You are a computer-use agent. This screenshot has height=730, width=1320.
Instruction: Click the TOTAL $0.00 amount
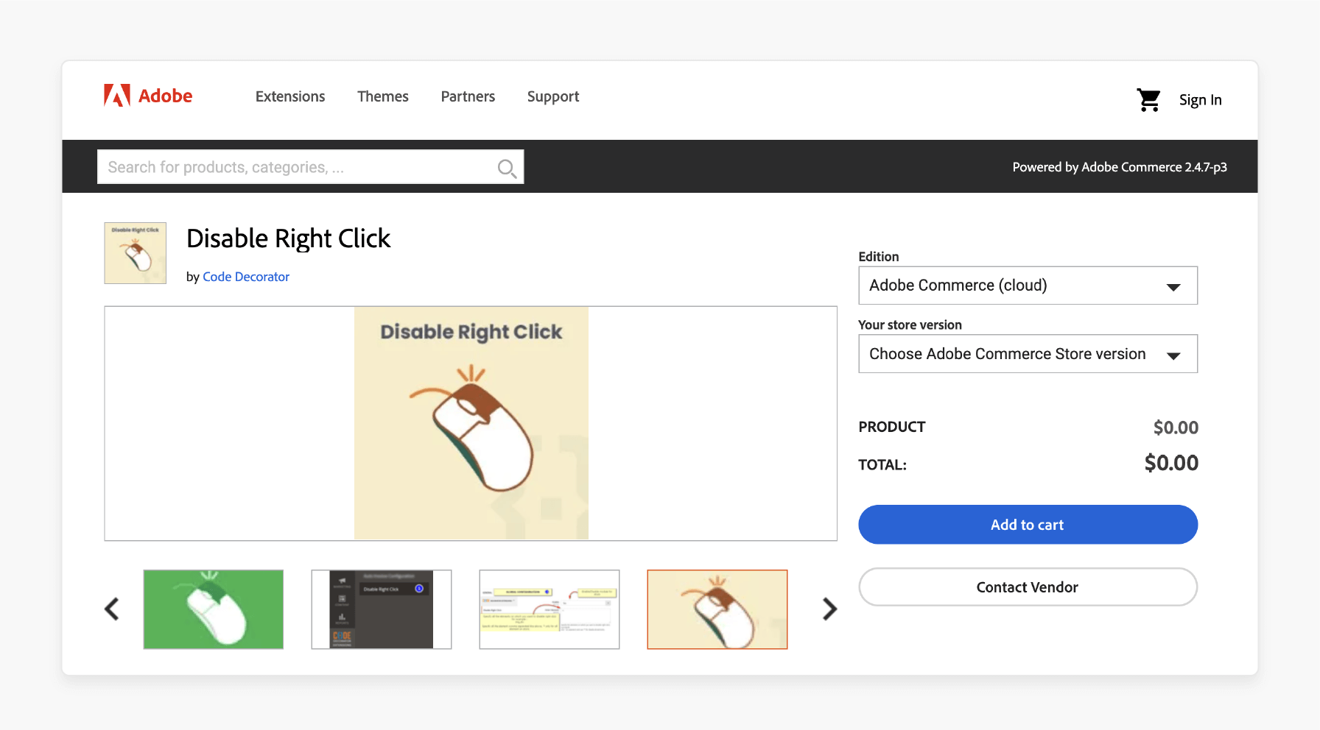click(1171, 463)
